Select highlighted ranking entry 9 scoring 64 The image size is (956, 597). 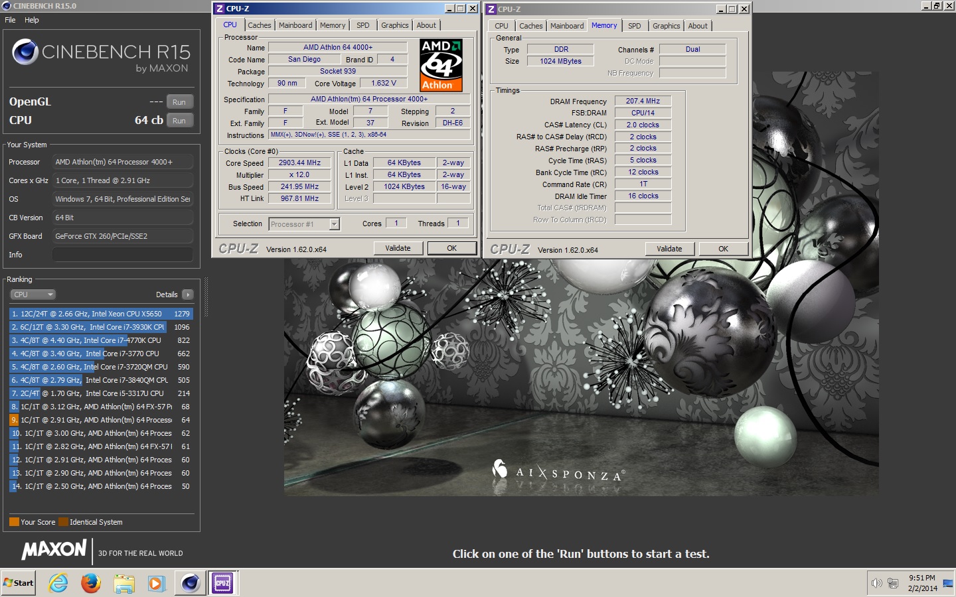pyautogui.click(x=101, y=420)
